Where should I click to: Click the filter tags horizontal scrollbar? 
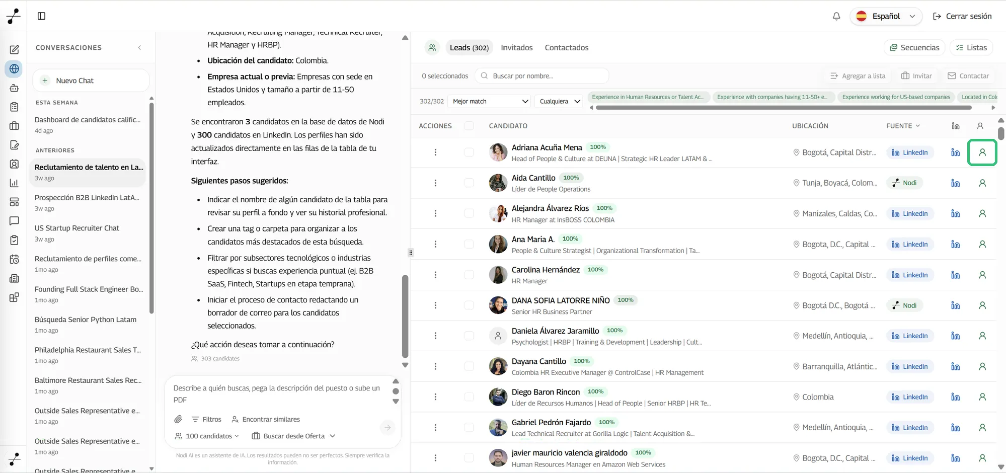click(783, 108)
